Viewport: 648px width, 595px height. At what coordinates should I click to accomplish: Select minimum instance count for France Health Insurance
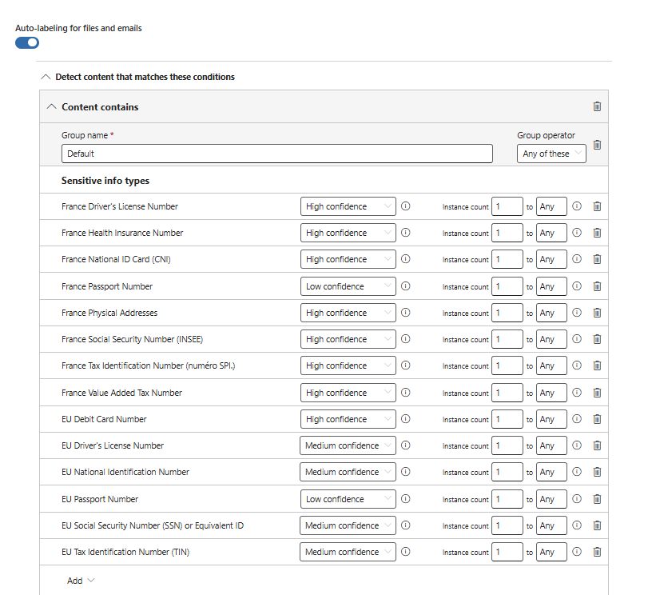pos(507,233)
